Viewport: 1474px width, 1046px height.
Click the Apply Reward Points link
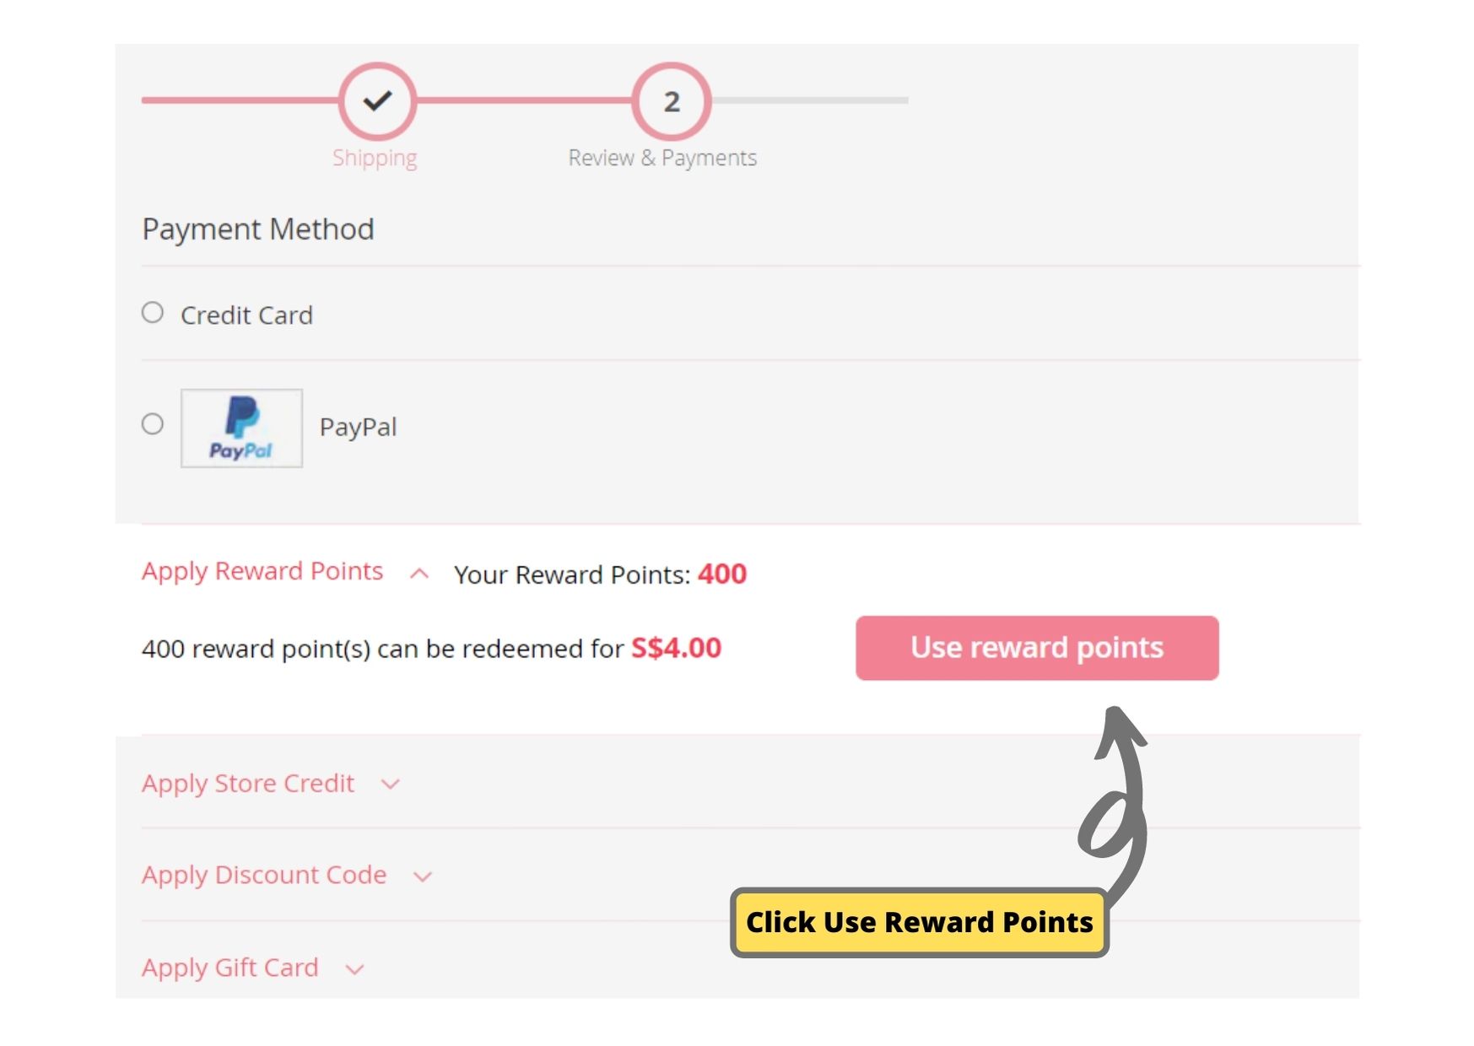click(x=262, y=571)
